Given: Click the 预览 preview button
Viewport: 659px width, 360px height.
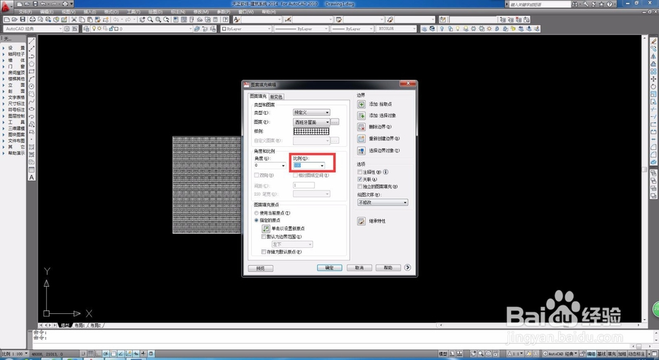Looking at the screenshot, I should click(260, 268).
